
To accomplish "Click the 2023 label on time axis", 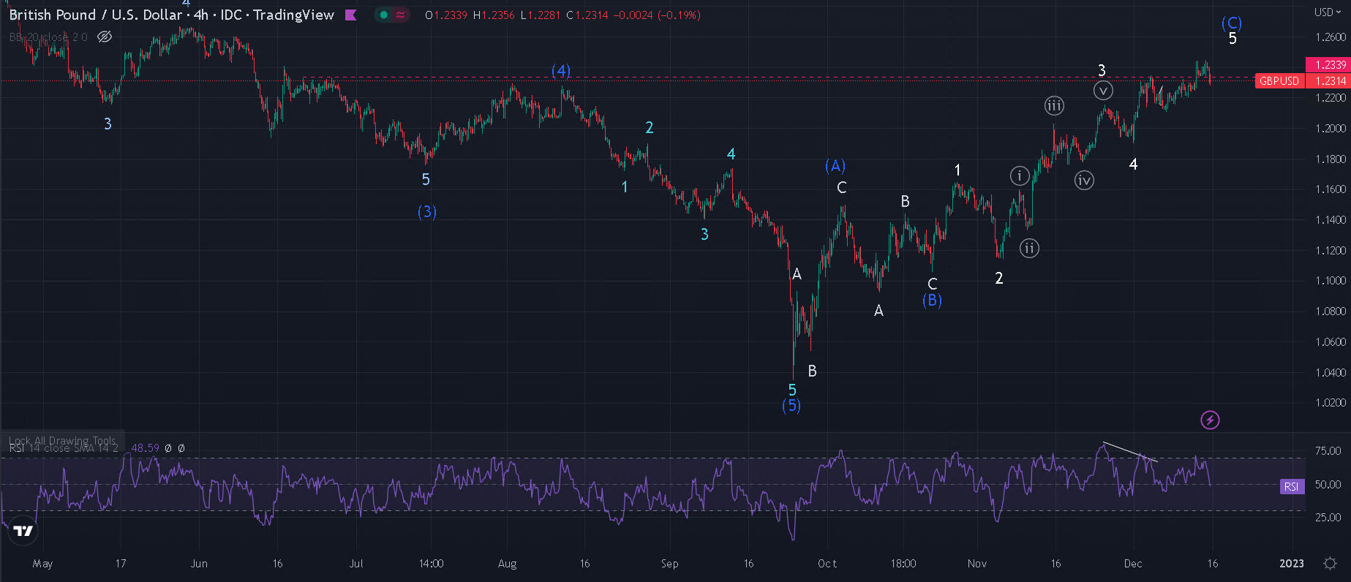I will click(1291, 564).
